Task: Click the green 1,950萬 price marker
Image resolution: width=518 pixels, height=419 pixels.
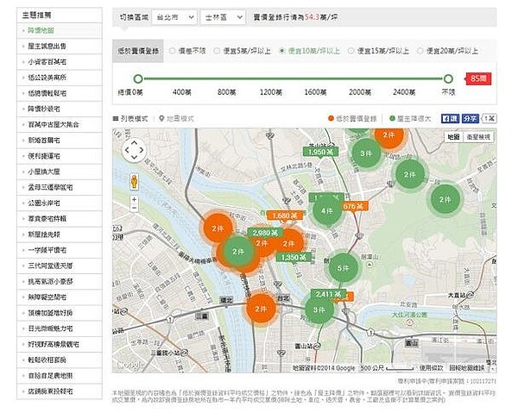Action: coord(320,152)
